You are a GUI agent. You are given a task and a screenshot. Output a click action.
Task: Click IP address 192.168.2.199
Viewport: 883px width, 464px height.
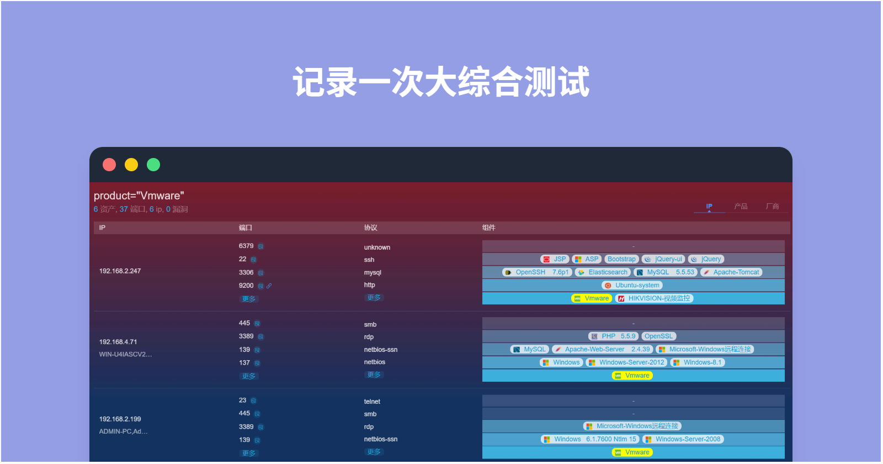(120, 419)
